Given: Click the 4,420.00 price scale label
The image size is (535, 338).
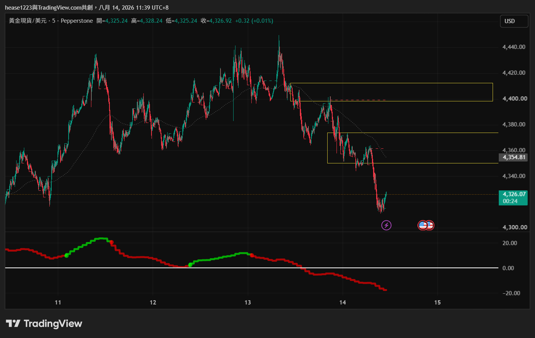Looking at the screenshot, I should pos(514,73).
